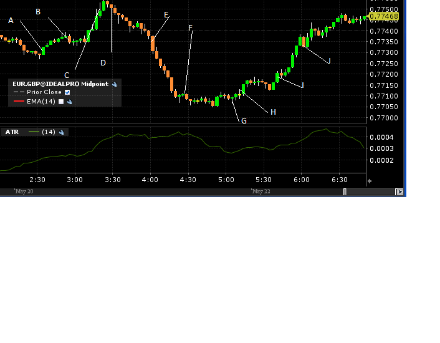
Task: Click the 0.77400 price axis label
Action: [384, 31]
